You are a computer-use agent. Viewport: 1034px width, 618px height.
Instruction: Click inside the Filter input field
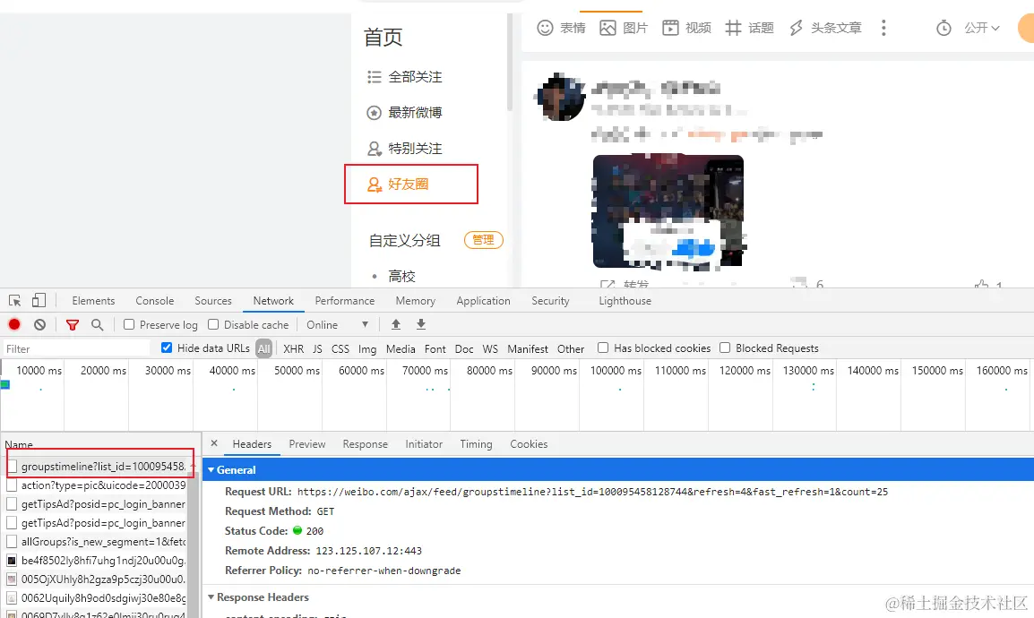tap(72, 347)
